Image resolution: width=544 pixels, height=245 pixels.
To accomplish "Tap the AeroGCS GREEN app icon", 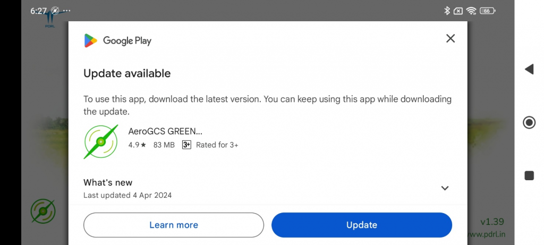I will [x=101, y=142].
